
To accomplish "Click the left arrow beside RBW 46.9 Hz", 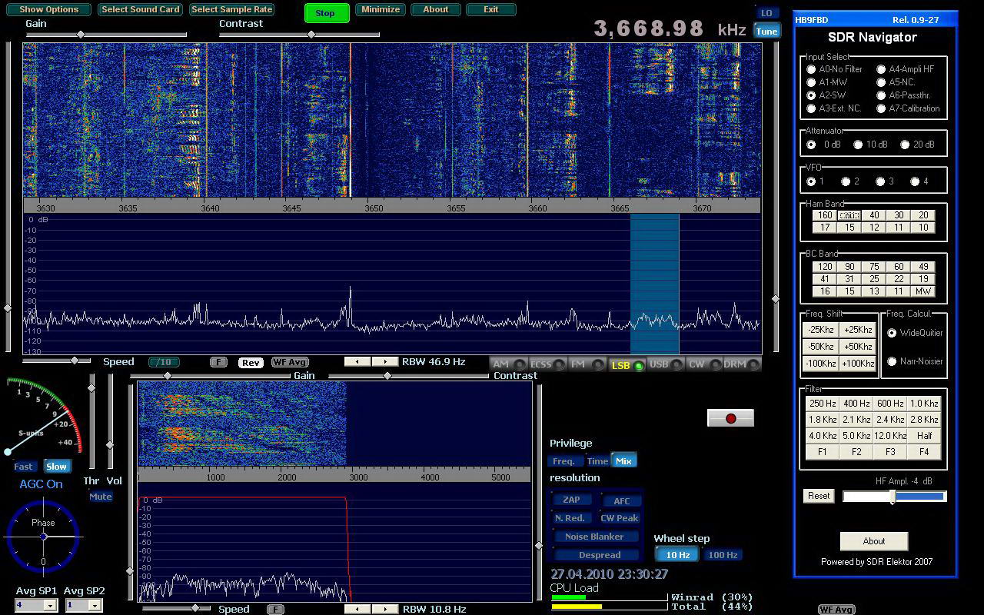I will (x=357, y=361).
